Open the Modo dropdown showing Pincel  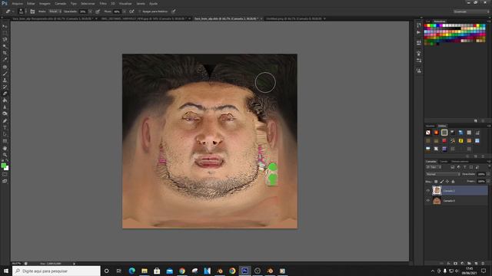55,11
